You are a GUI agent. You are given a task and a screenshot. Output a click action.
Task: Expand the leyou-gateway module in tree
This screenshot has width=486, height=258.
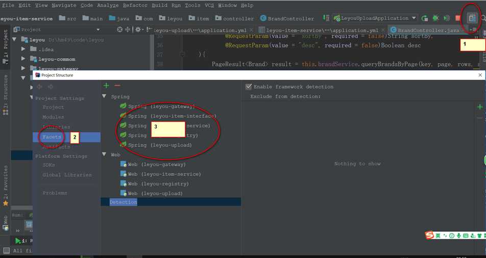(x=23, y=68)
